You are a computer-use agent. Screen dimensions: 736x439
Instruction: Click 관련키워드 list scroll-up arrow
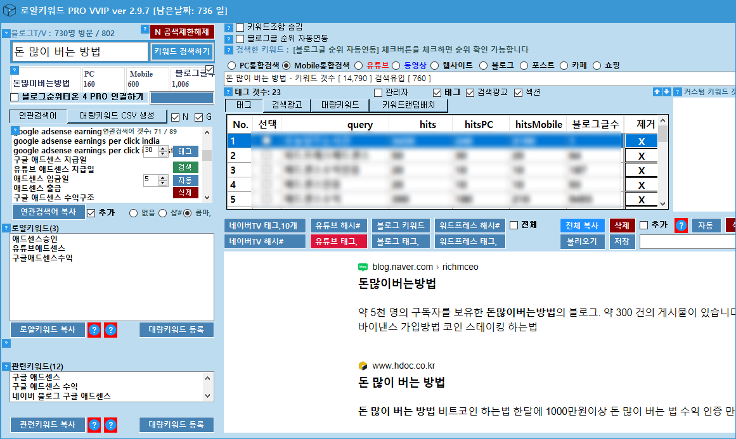pyautogui.click(x=208, y=378)
